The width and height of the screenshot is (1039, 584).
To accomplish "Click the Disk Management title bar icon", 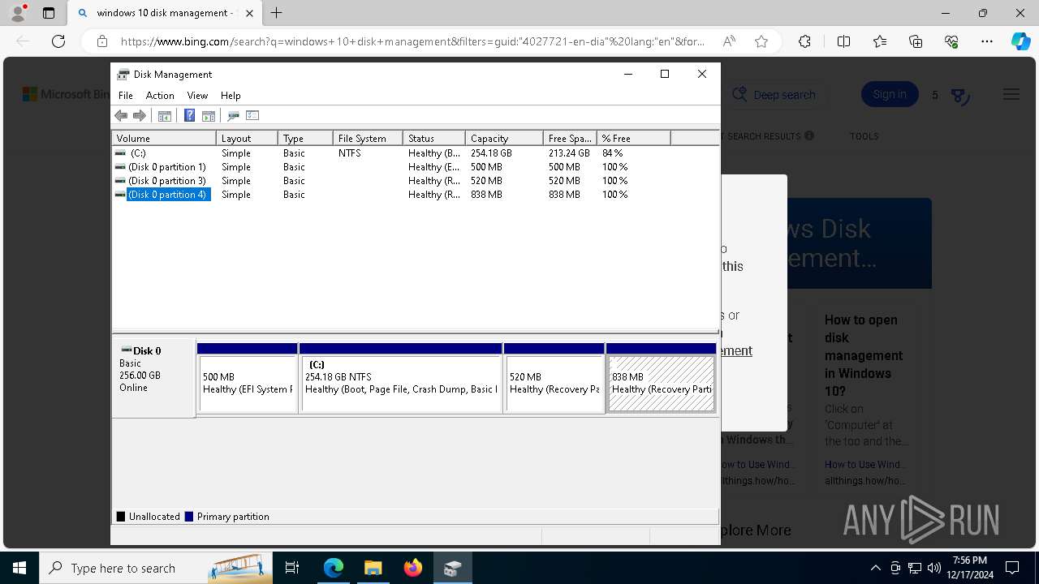I will tap(123, 74).
